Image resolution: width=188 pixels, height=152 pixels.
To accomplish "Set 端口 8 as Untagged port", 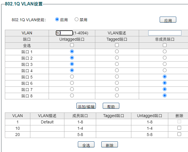I will point(72,96).
